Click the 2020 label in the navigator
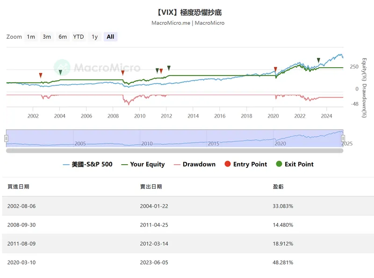This screenshot has width=374, height=278. click(x=280, y=144)
